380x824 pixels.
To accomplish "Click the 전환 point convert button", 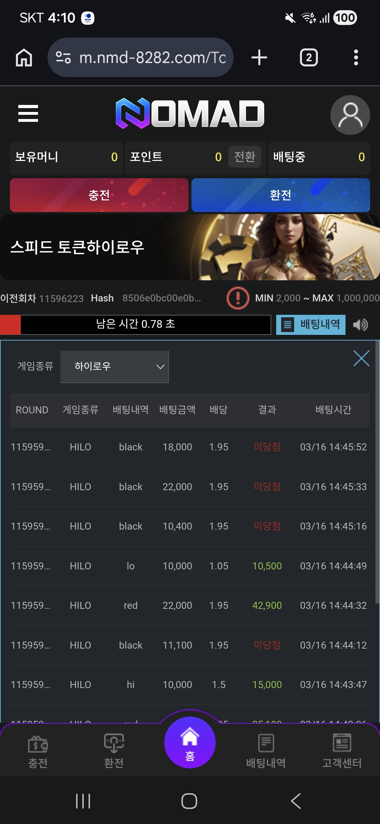I will (x=245, y=157).
